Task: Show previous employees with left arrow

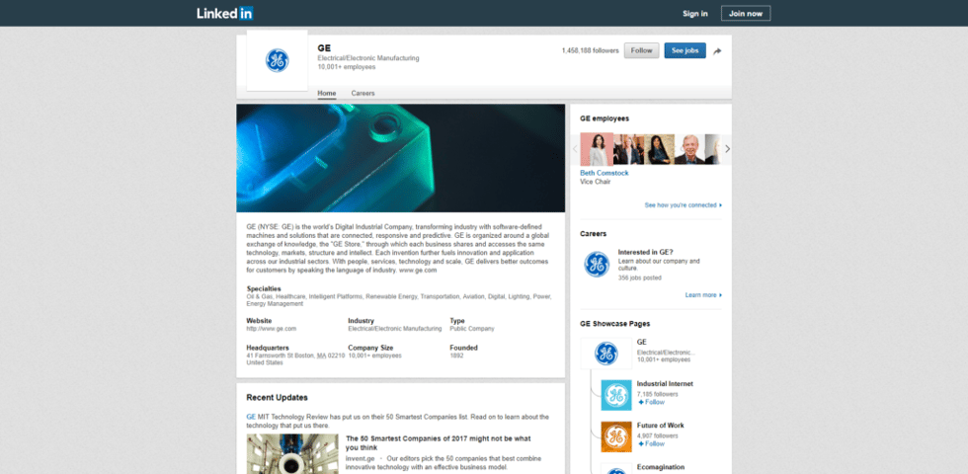Action: (x=576, y=149)
